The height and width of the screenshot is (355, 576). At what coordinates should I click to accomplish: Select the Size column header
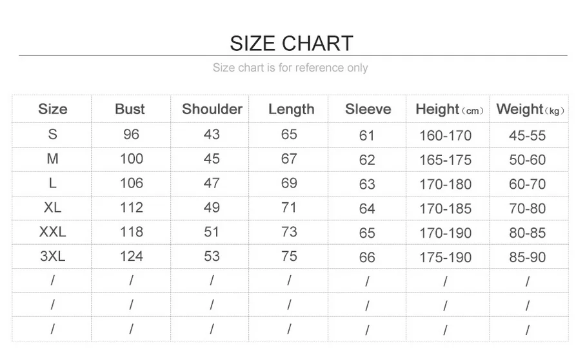point(52,110)
